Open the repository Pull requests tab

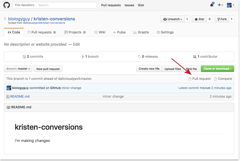click(x=42, y=32)
